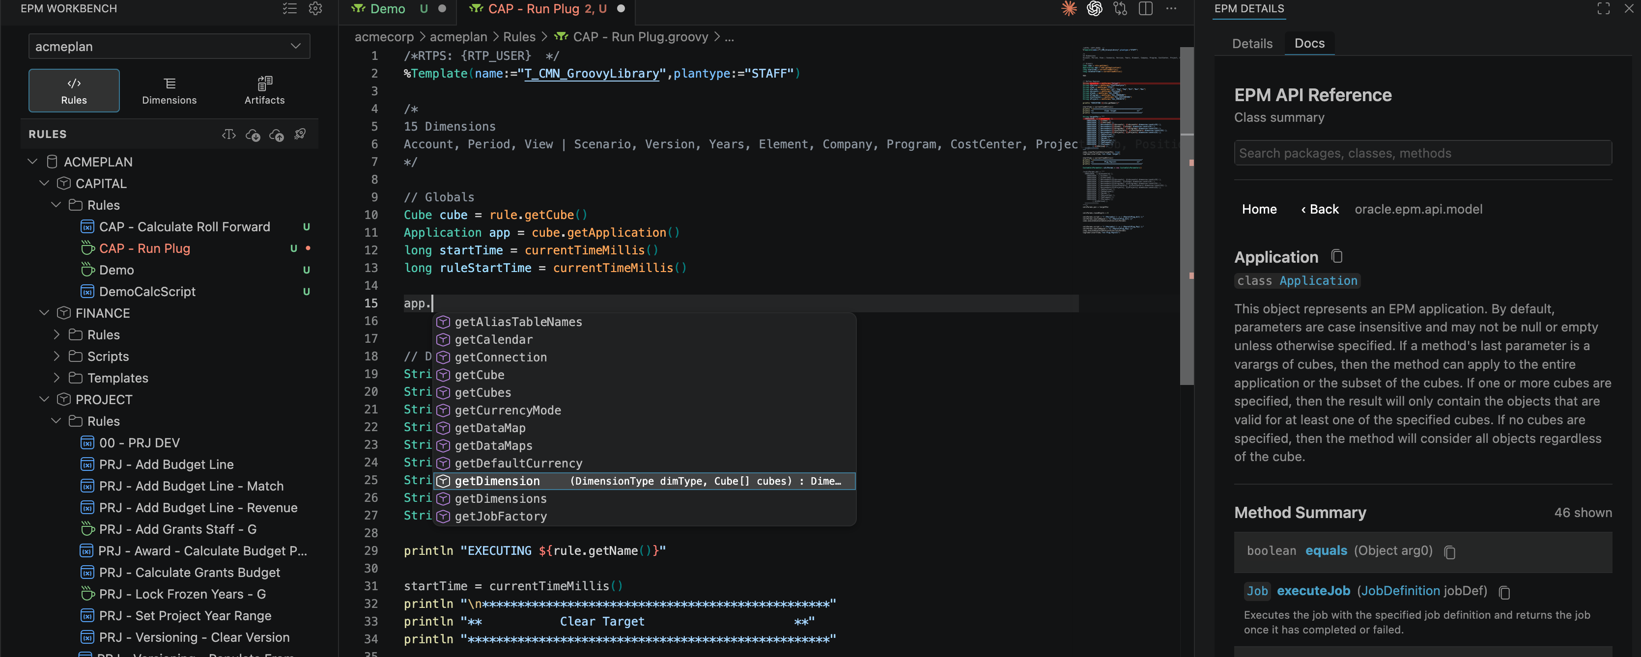The image size is (1641, 657).
Task: Copy the executeJob method signature
Action: [x=1505, y=592]
